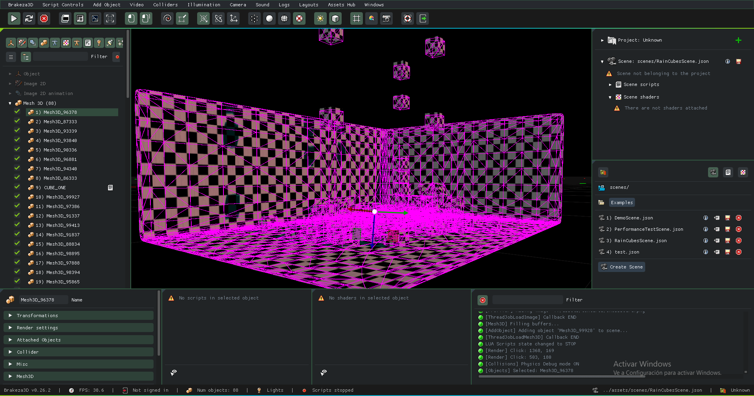Click green plus icon next to Project
This screenshot has height=396, width=754.
(x=738, y=40)
